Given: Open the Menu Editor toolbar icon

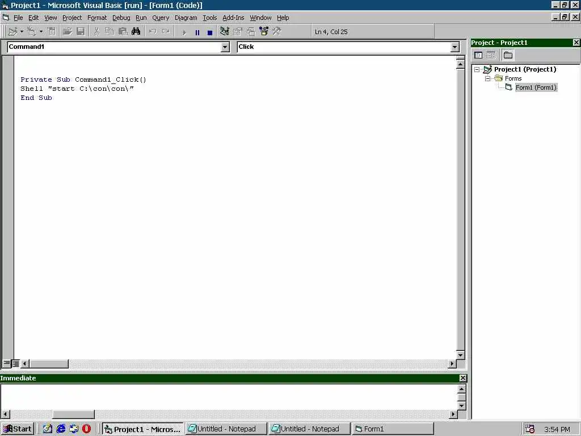Looking at the screenshot, I should coord(52,32).
